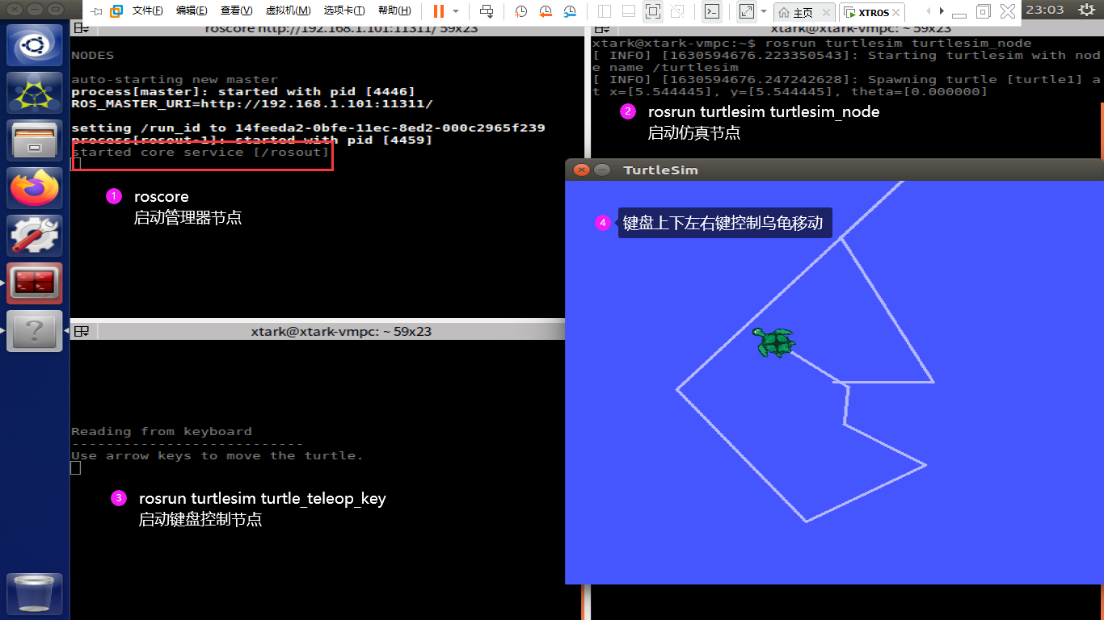Viewport: 1104px width, 620px height.
Task: Launch the yellow-and-green network graph app in the launcher
Action: tap(34, 92)
